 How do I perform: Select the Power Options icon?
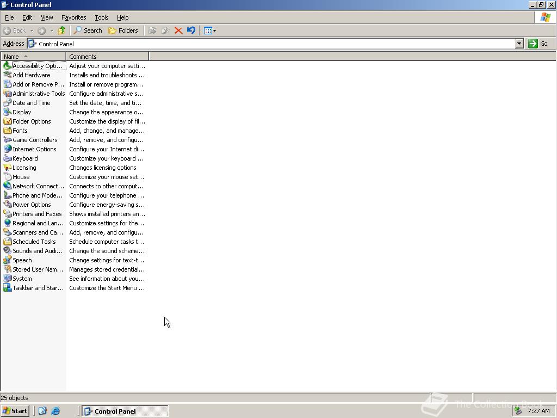pyautogui.click(x=8, y=204)
